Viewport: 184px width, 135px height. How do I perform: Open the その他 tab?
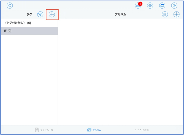(142, 130)
